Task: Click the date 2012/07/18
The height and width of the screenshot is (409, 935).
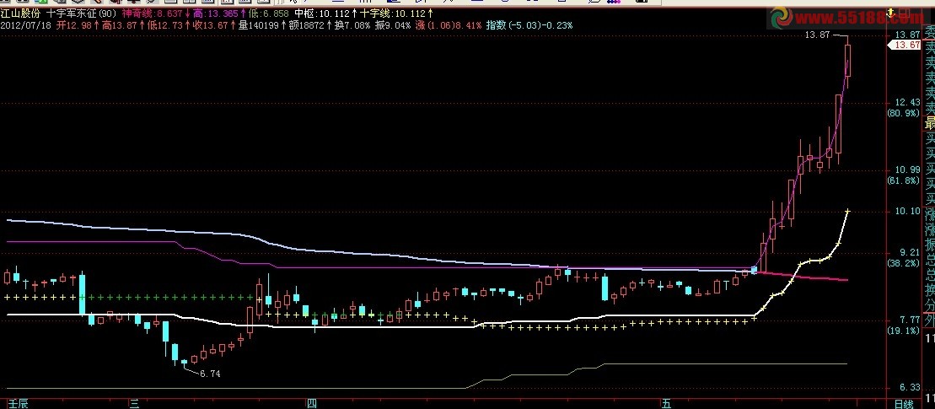Action: (x=26, y=25)
